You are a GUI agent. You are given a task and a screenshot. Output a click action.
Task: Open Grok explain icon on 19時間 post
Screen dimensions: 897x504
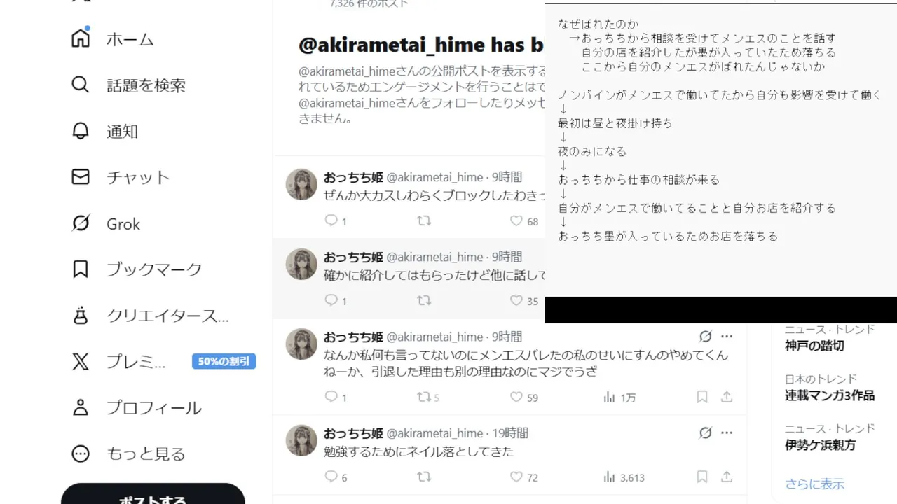click(706, 433)
